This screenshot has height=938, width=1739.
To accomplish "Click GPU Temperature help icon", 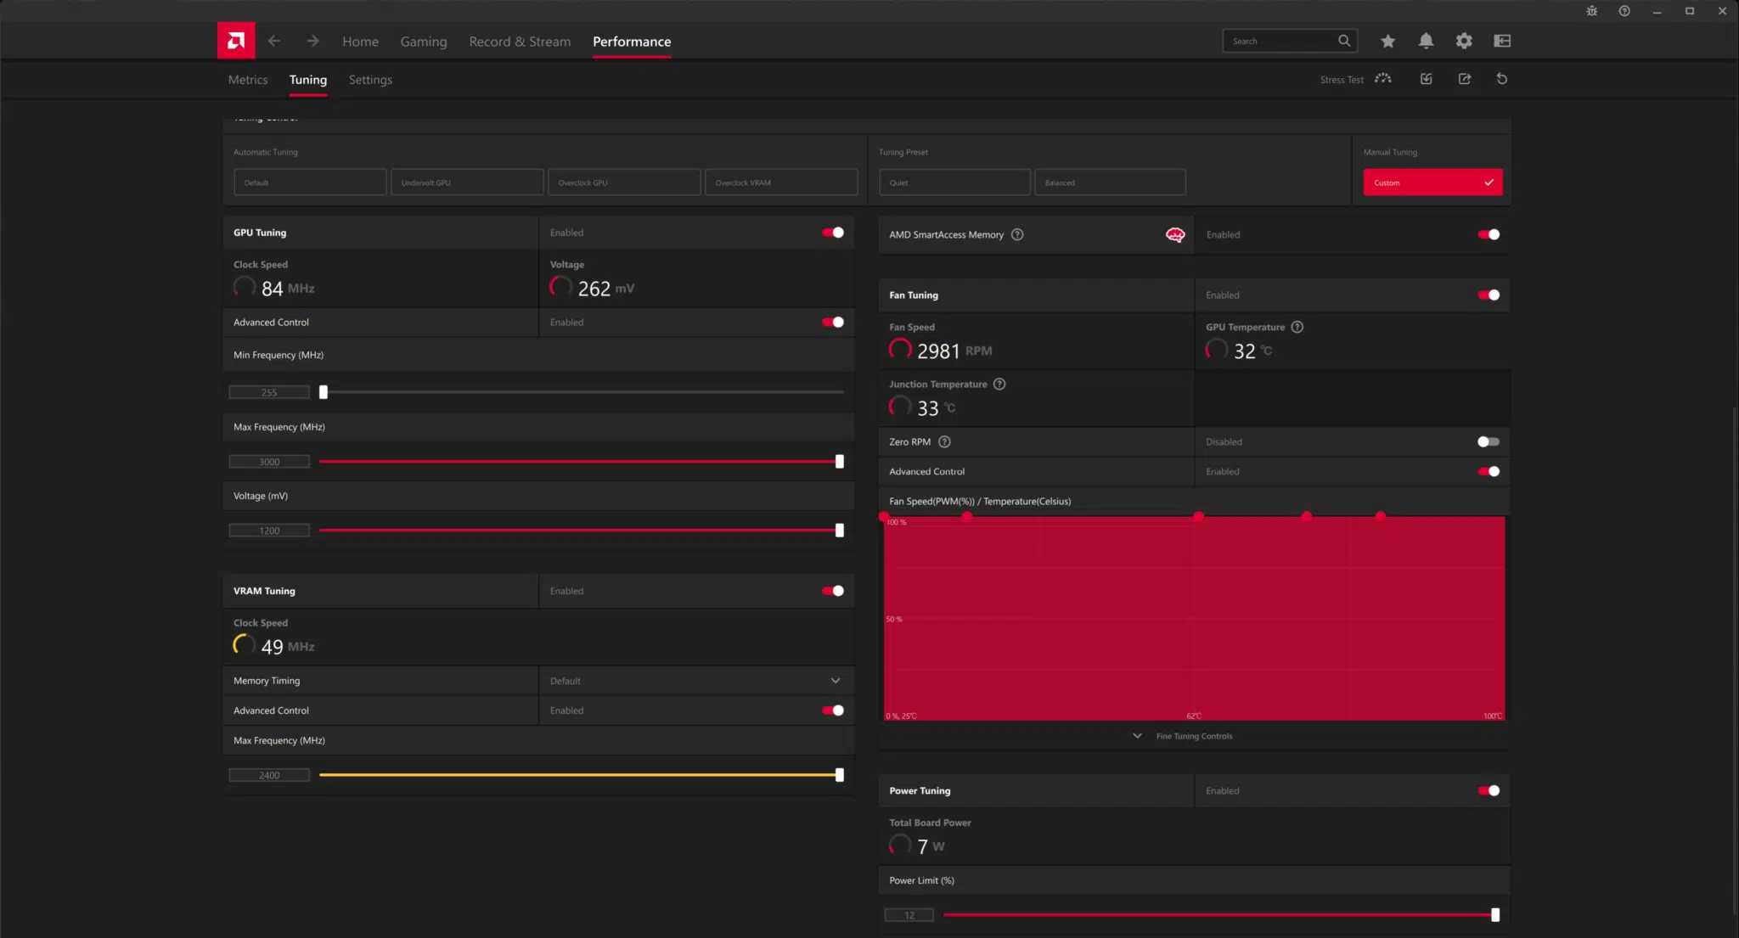I will (1297, 327).
